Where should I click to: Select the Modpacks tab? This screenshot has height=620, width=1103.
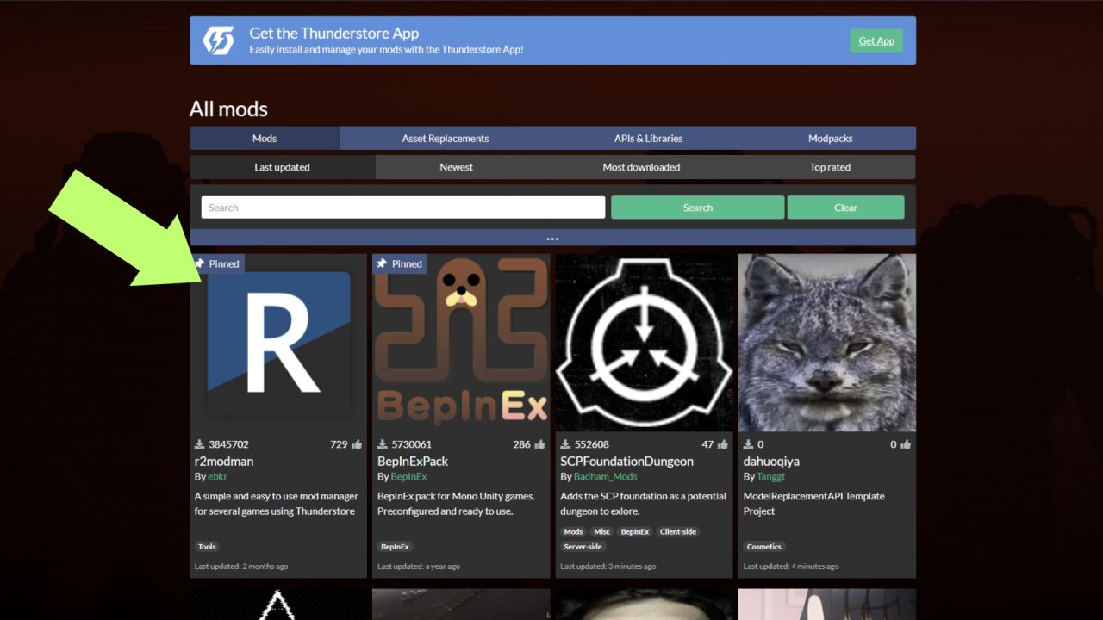(x=830, y=138)
